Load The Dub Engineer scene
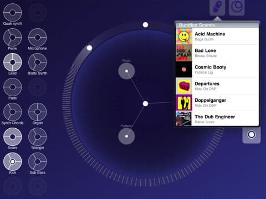Viewport: 266px width, 199px height. 217,119
